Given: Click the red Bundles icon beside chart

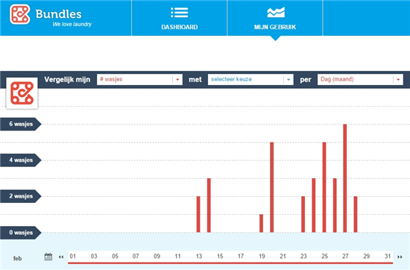Looking at the screenshot, I should pyautogui.click(x=22, y=93).
